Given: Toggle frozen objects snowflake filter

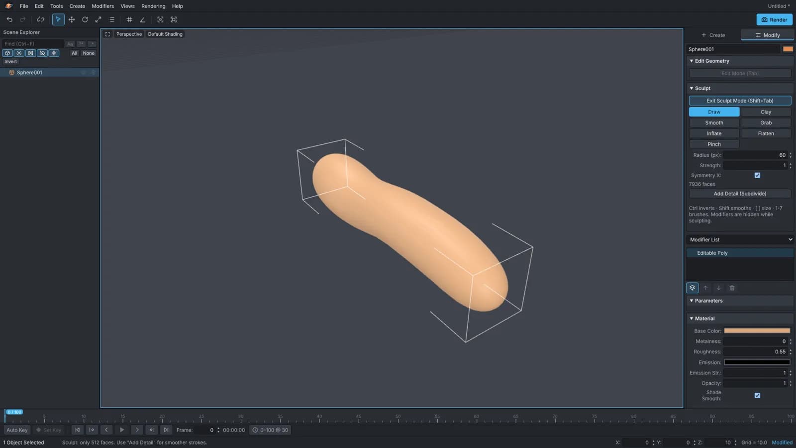Looking at the screenshot, I should pos(54,53).
